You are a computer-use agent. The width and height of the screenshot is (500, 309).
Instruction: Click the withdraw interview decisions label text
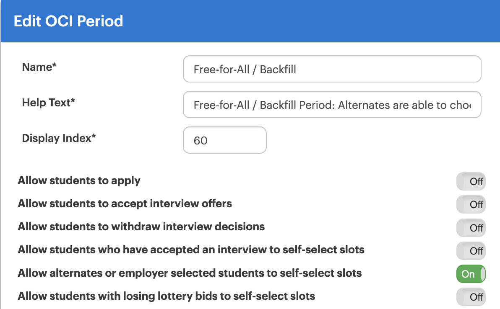point(141,227)
